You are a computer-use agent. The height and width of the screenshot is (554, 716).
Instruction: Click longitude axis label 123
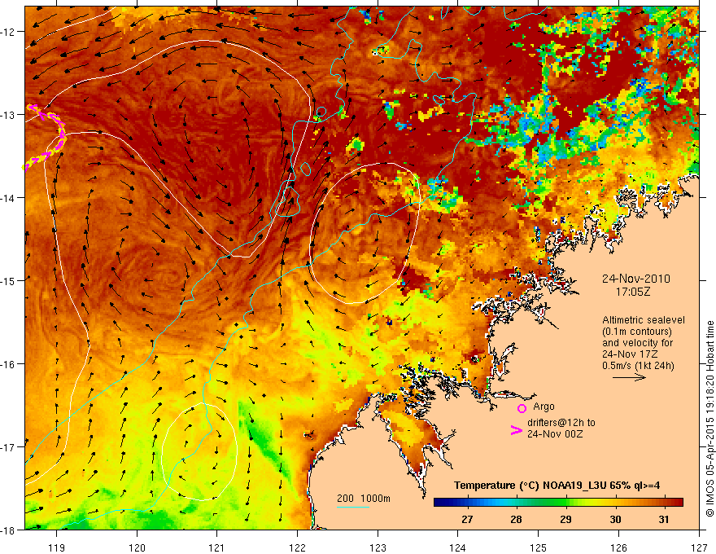(x=378, y=547)
